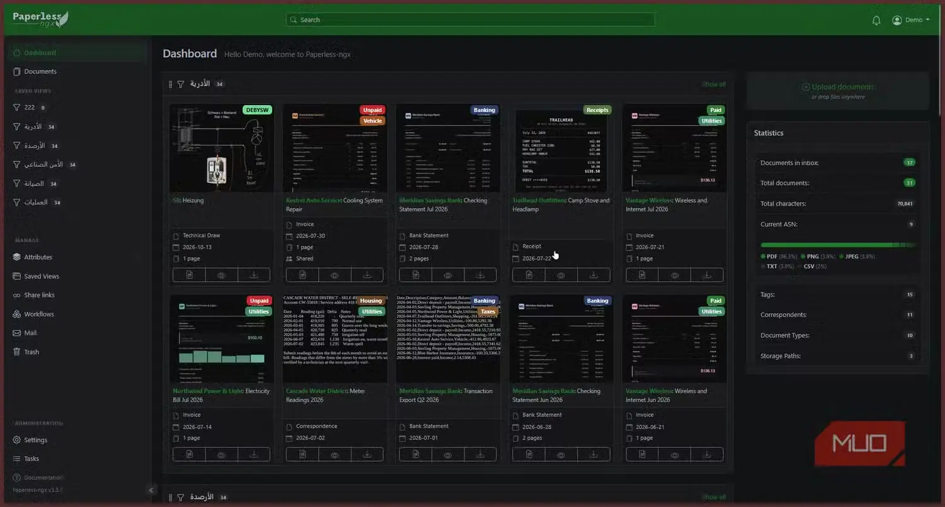Image resolution: width=945 pixels, height=507 pixels.
Task: Open Documents in the sidebar
Action: click(x=40, y=71)
